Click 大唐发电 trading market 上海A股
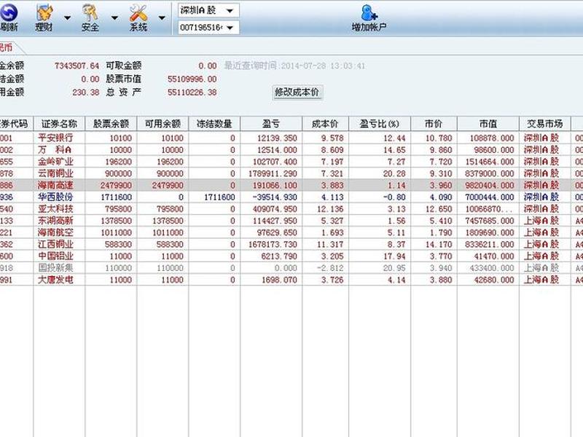The width and height of the screenshot is (583, 437). 541,280
